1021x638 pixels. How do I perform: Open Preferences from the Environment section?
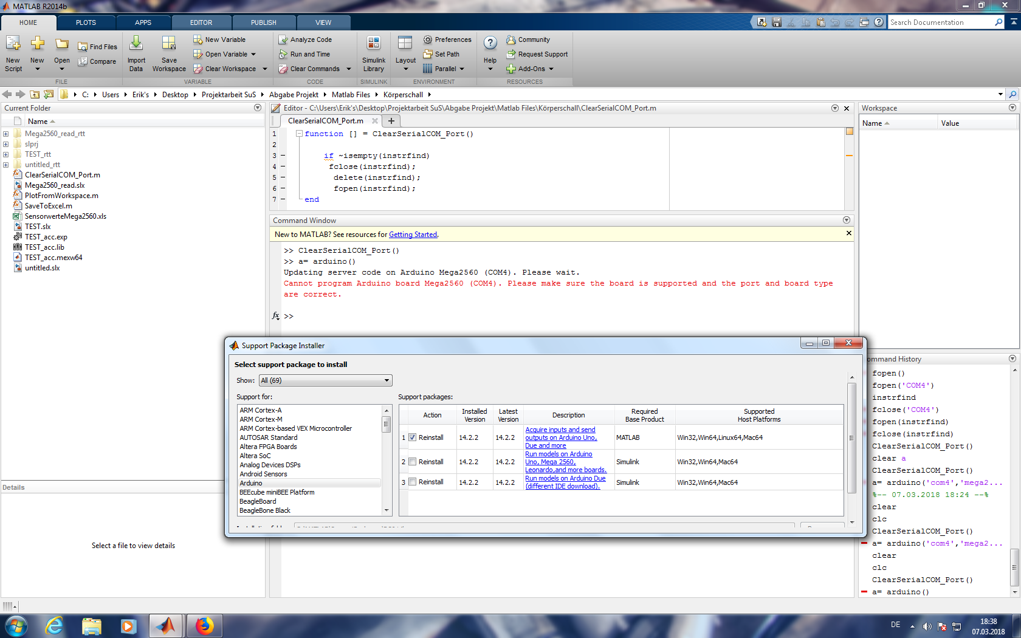[447, 39]
